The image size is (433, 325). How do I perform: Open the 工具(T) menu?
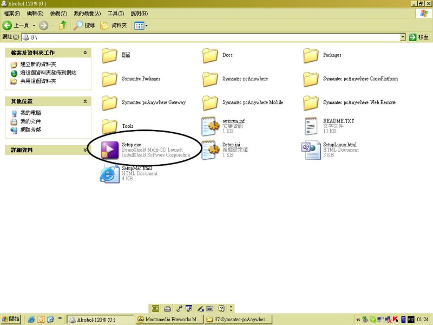(116, 13)
